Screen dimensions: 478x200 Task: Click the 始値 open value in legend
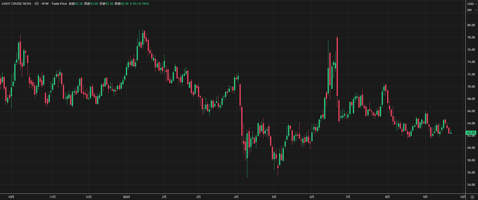pyautogui.click(x=79, y=4)
